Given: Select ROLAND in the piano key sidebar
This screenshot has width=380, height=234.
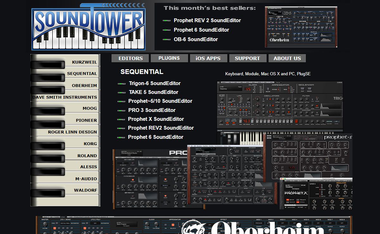Looking at the screenshot, I should 87,156.
